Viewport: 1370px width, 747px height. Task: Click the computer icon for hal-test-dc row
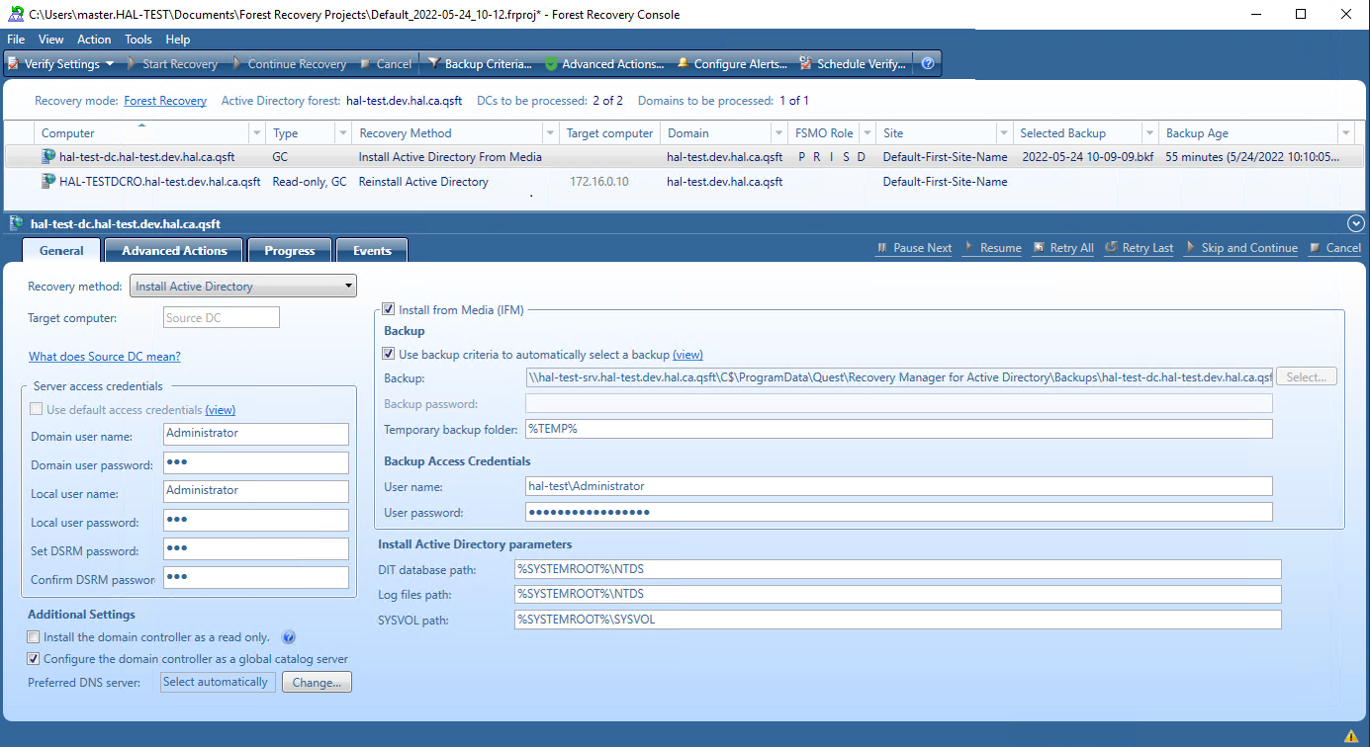(48, 156)
